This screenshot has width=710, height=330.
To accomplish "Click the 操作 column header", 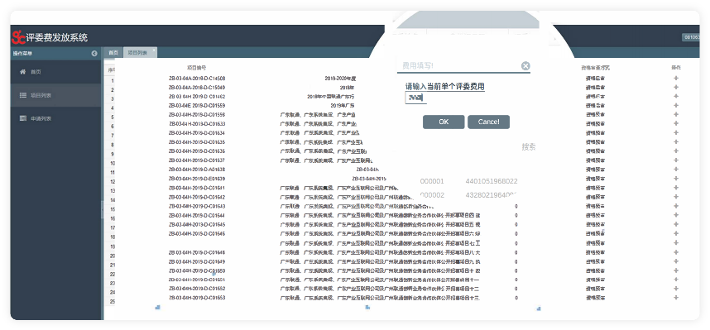I will pyautogui.click(x=676, y=68).
